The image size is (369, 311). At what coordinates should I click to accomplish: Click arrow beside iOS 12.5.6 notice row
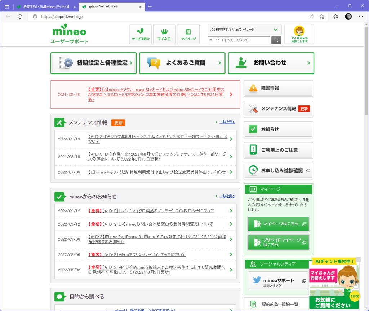(231, 239)
